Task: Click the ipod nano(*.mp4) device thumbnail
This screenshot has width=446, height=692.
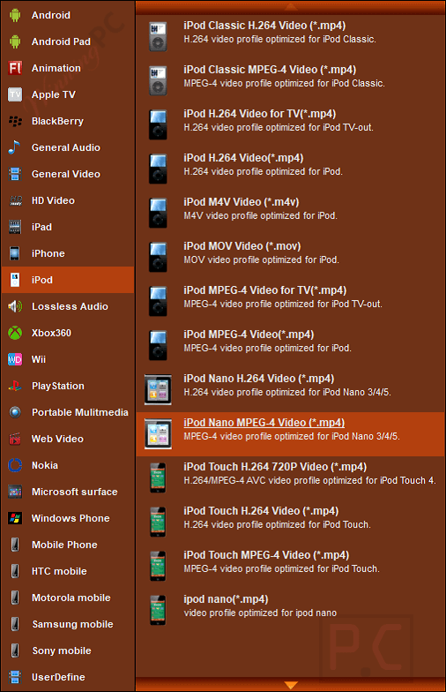Action: coord(158,610)
